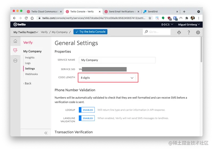Close the Twilio Console - Verify tab
The image size is (213, 150).
100,12
